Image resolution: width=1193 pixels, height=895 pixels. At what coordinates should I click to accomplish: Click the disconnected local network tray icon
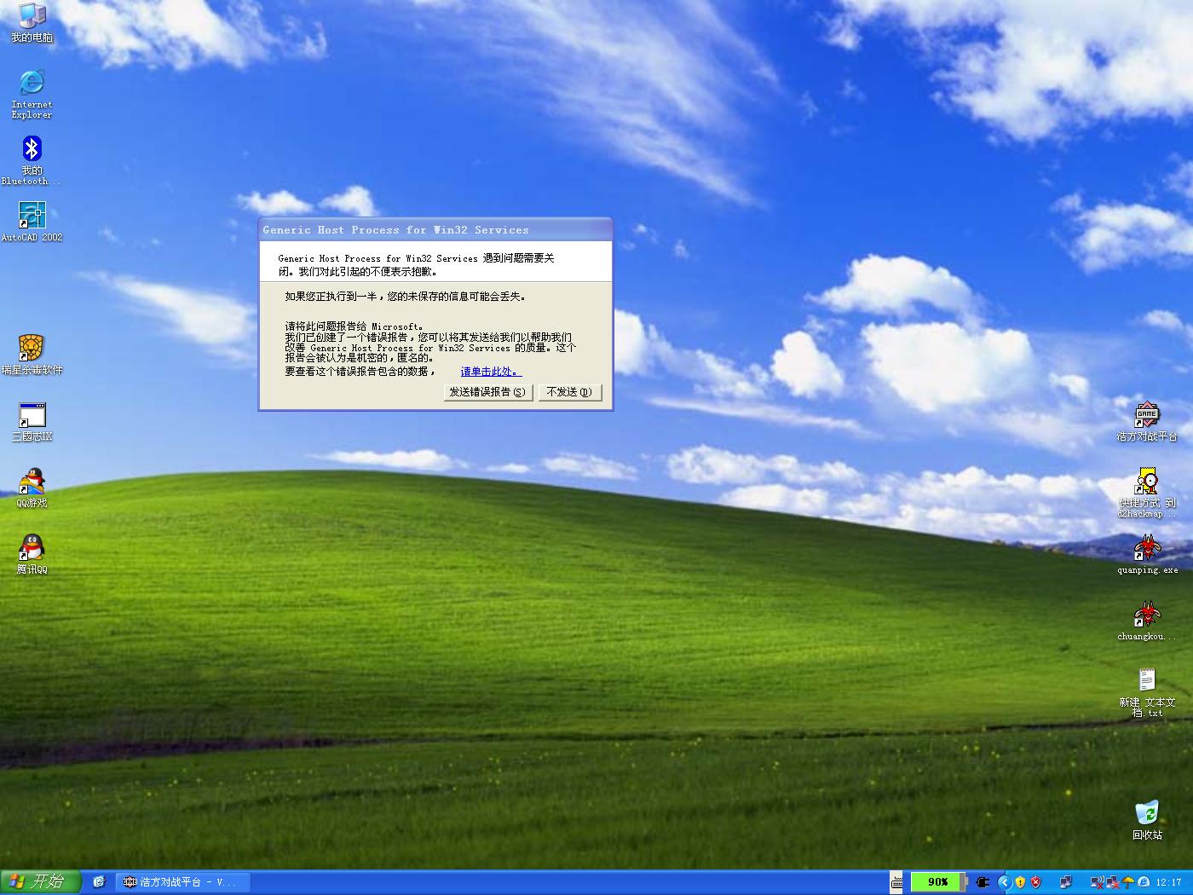point(1113,882)
